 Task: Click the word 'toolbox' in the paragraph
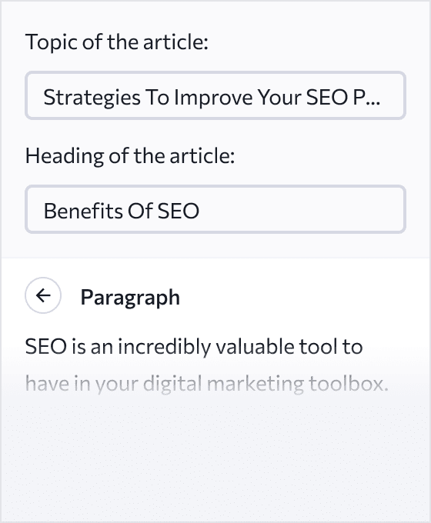pyautogui.click(x=346, y=384)
